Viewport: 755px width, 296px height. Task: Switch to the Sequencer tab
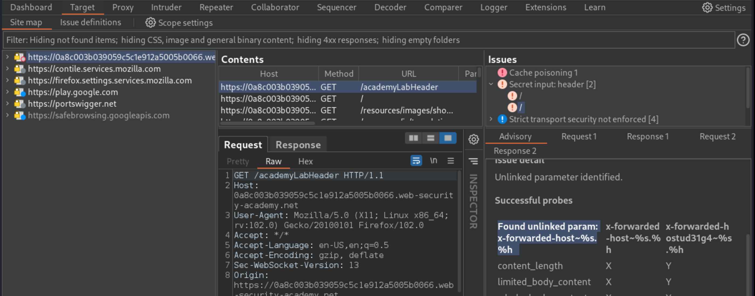click(337, 7)
